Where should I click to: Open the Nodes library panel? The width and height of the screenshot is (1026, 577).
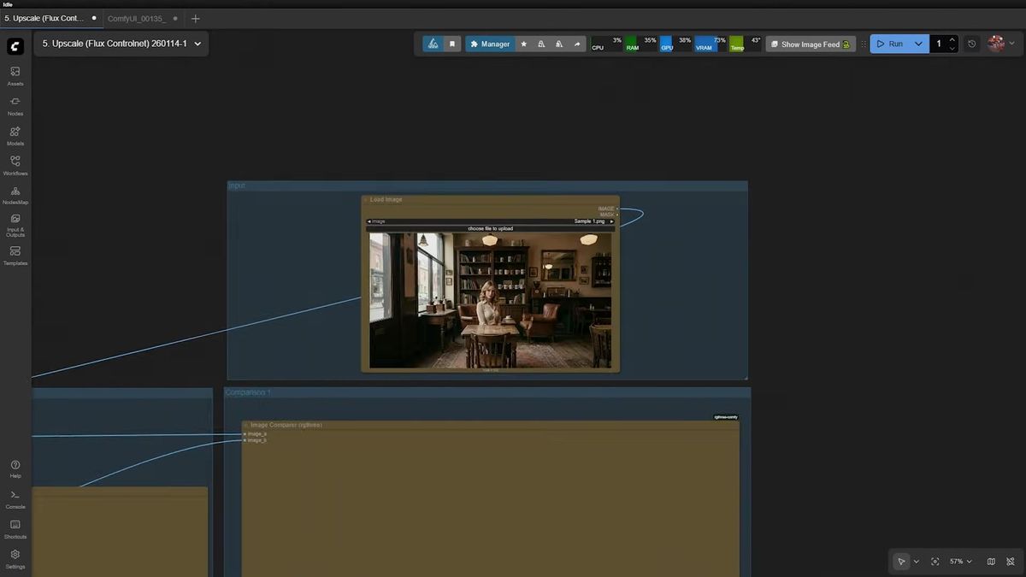coord(15,105)
